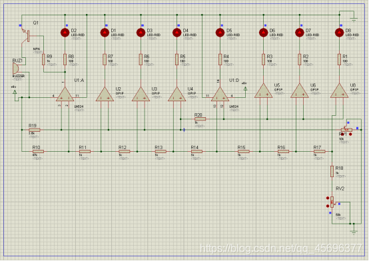Screen dimensions: 369x261
Task: Select the BUZ1 buzzer component
Action: click(15, 69)
